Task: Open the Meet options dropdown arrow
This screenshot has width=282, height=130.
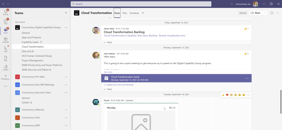Action: (x=265, y=13)
